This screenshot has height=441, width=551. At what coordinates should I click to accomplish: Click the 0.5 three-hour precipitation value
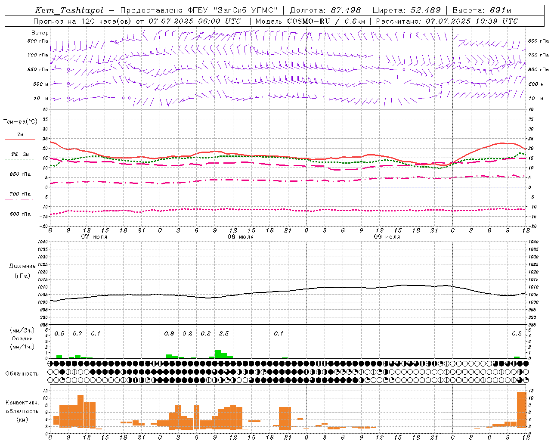[59, 333]
